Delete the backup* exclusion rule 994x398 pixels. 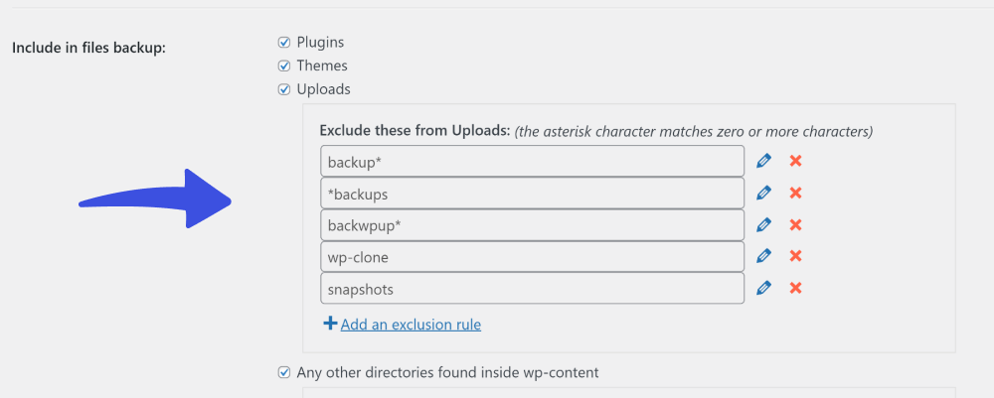coord(795,161)
